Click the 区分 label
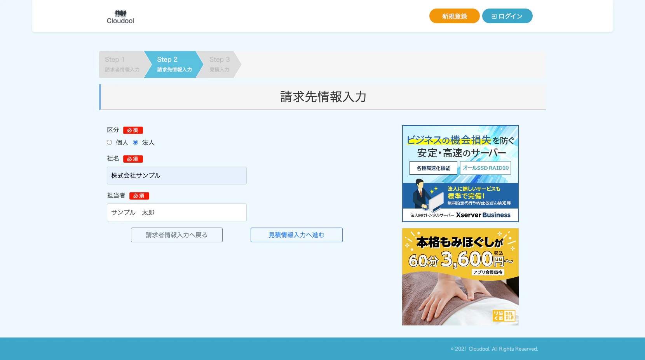The width and height of the screenshot is (645, 360). pos(113,130)
